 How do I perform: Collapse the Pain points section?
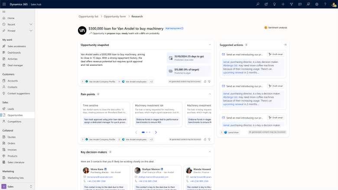click(210, 94)
